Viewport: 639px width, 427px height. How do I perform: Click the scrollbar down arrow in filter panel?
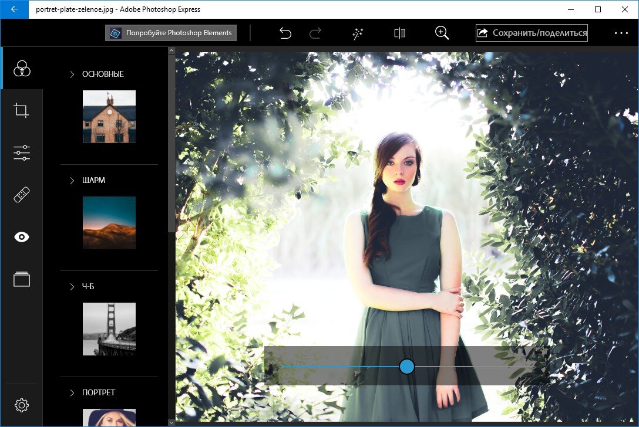171,422
